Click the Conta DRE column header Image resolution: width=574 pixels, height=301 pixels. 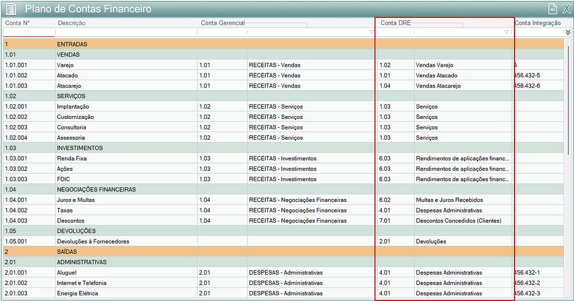coord(396,23)
